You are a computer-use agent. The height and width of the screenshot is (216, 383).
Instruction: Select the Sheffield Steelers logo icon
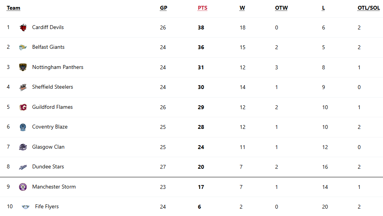pos(23,87)
